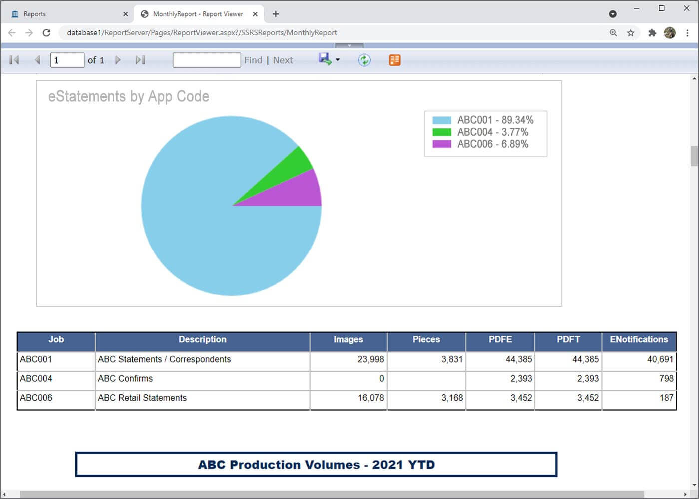Go to first page of report
The width and height of the screenshot is (699, 499).
coord(14,60)
